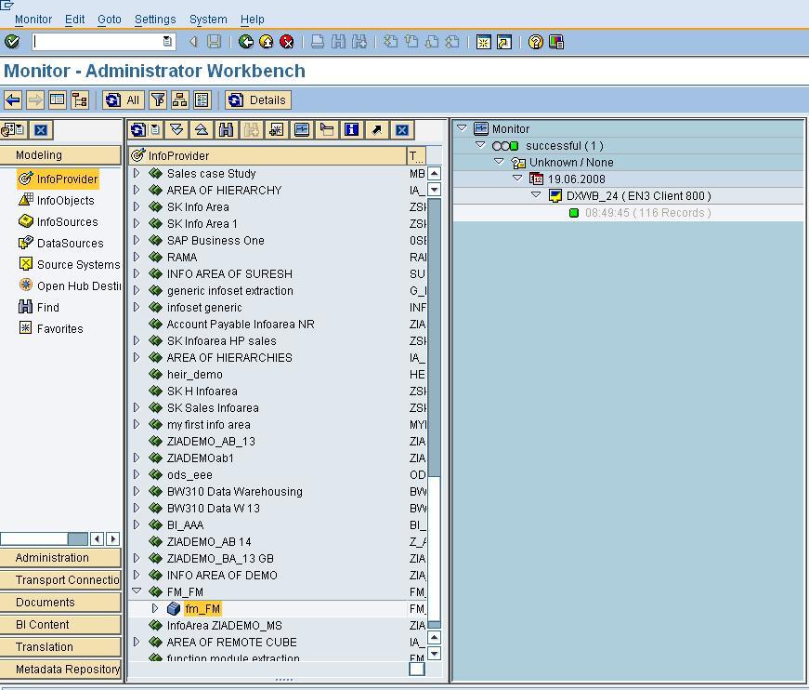This screenshot has width=809, height=690.
Task: Open the Settings menu
Action: [x=155, y=20]
